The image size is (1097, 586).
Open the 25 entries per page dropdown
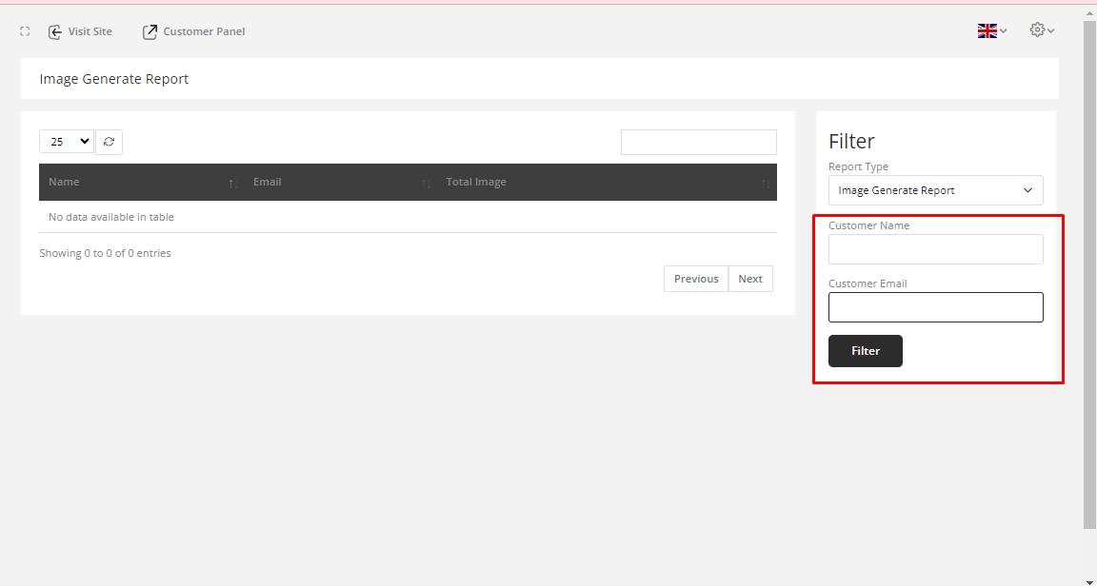[x=67, y=142]
